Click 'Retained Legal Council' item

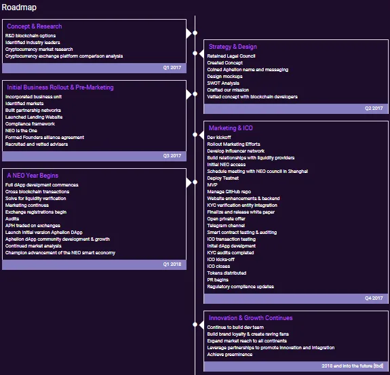click(231, 56)
